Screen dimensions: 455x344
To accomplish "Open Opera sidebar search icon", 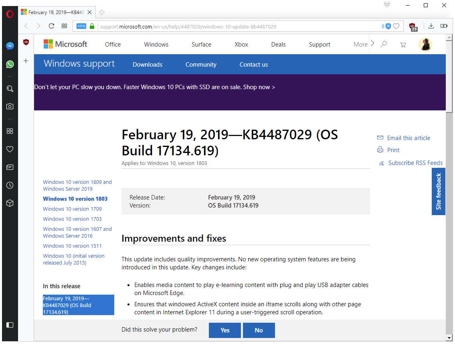I will coord(10,89).
